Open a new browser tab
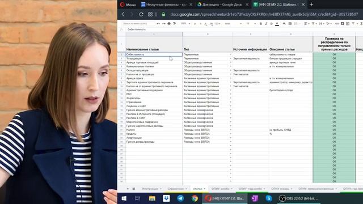This screenshot has width=363, height=204. [311, 4]
